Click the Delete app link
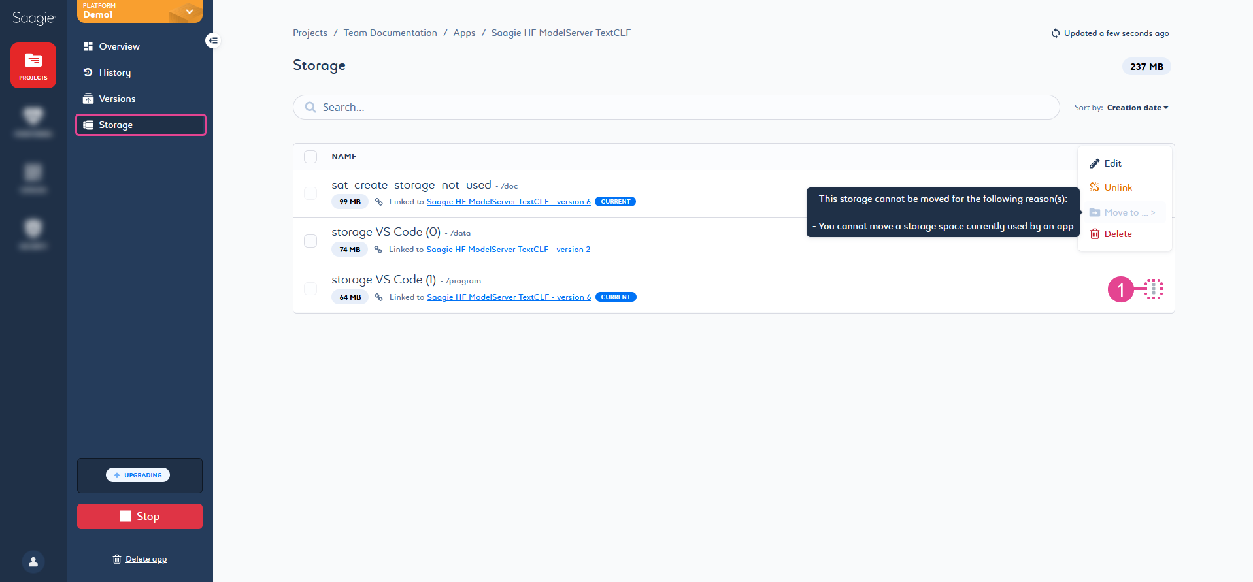 point(146,559)
